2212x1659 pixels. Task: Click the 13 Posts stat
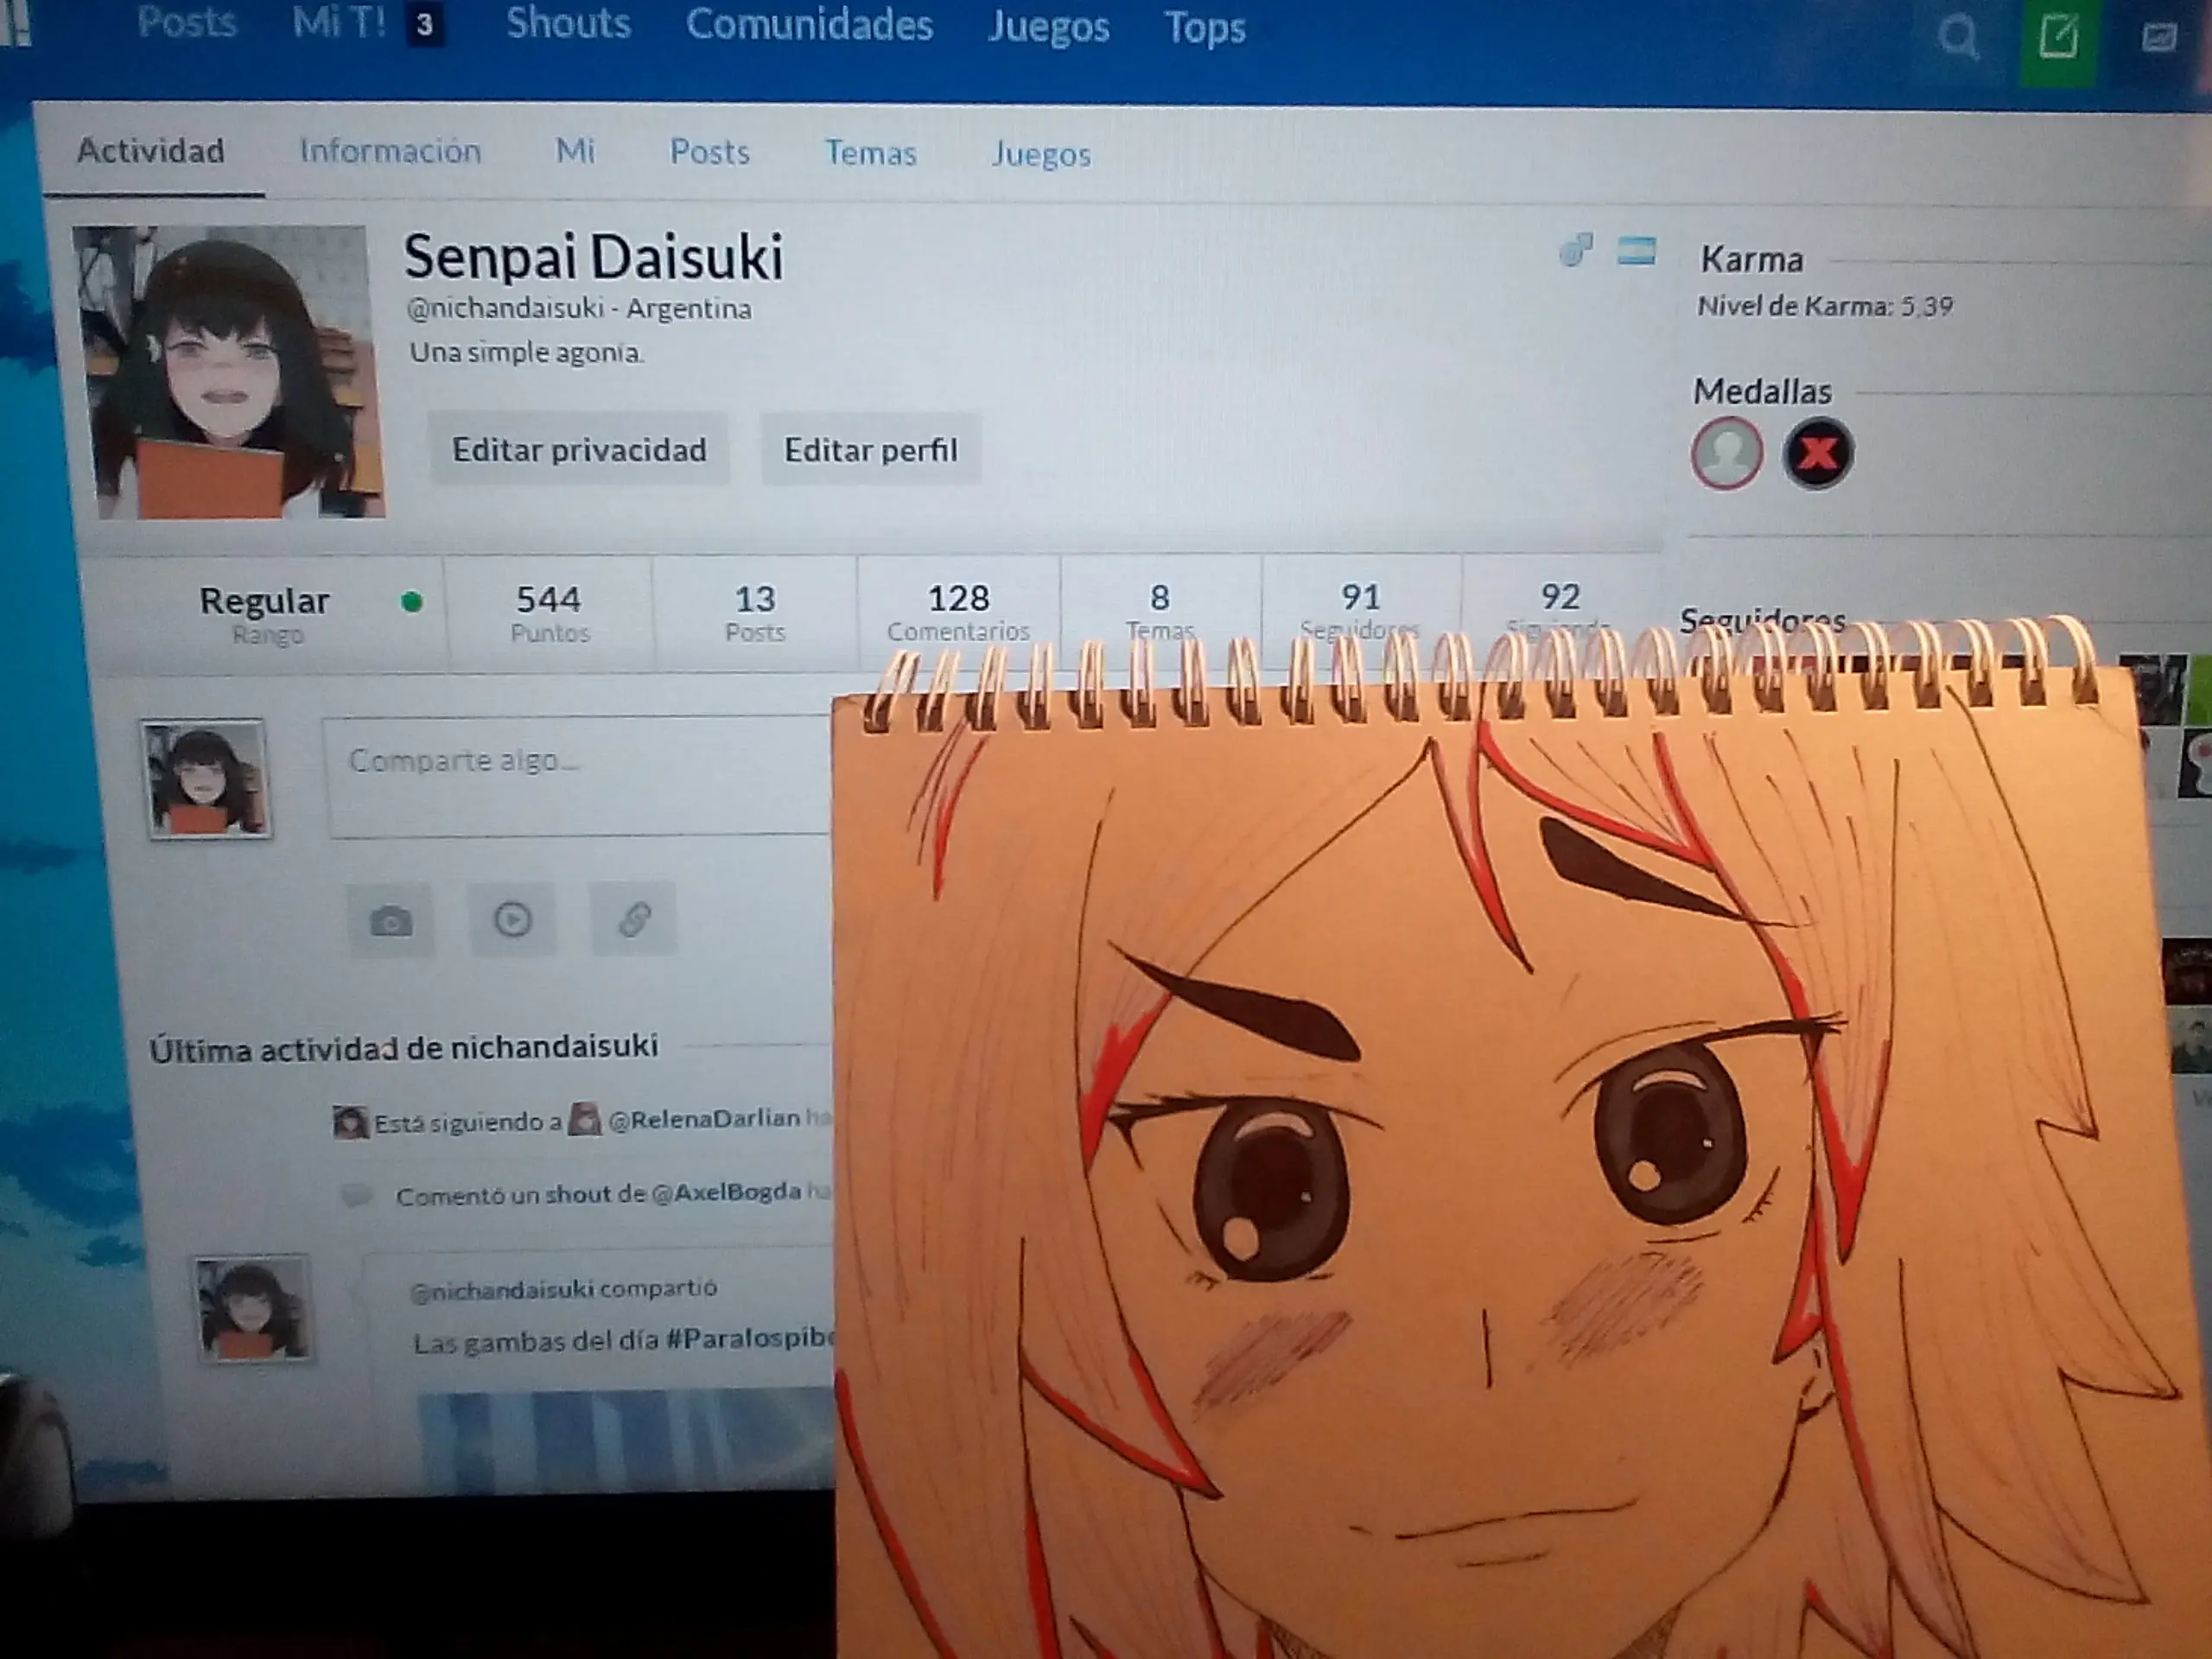coord(755,613)
